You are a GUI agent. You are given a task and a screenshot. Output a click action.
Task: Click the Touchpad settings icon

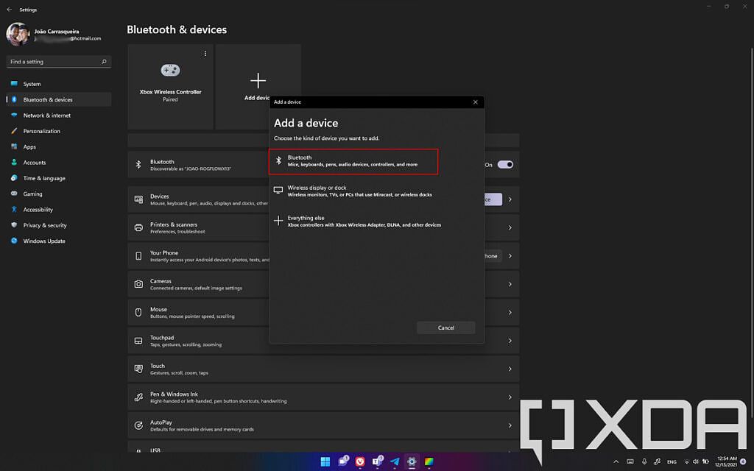point(139,340)
